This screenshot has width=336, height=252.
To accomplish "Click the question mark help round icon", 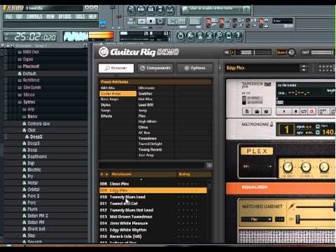I will pyautogui.click(x=238, y=36).
